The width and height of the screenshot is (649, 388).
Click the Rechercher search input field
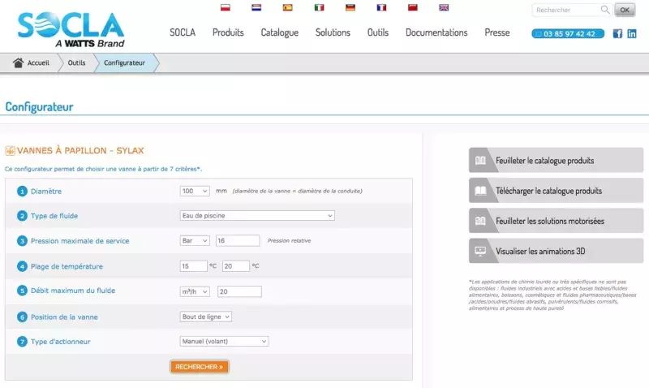(x=565, y=10)
